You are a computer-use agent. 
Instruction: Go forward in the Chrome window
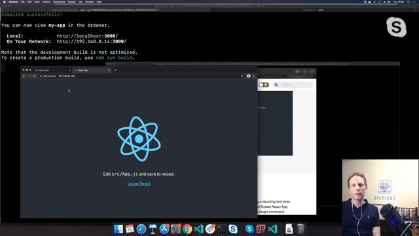pos(29,76)
